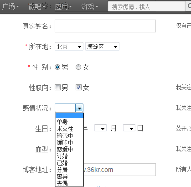Open the 海淀区 district dropdown
The height and width of the screenshot is (187, 191).
(x=102, y=47)
